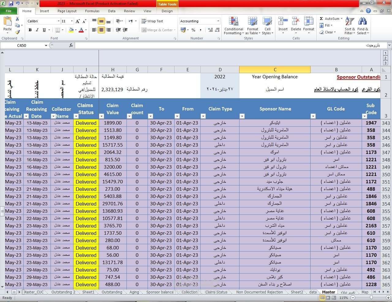Click the Accounting Number Format icon
The width and height of the screenshot is (392, 302).
[183, 30]
